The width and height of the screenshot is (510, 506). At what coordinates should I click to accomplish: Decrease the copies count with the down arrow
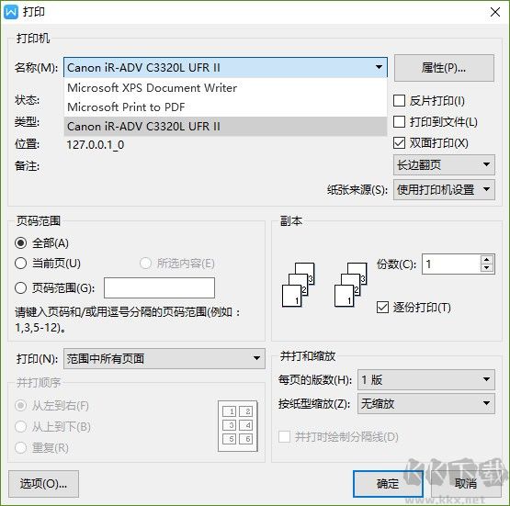click(x=487, y=268)
